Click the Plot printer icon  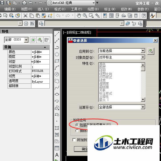click(x=24, y=3)
